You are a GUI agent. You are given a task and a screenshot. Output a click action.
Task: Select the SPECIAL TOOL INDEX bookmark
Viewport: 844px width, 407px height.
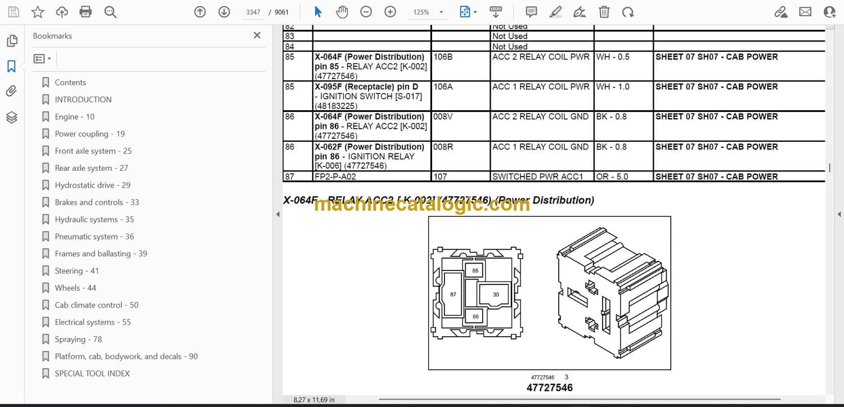click(92, 373)
